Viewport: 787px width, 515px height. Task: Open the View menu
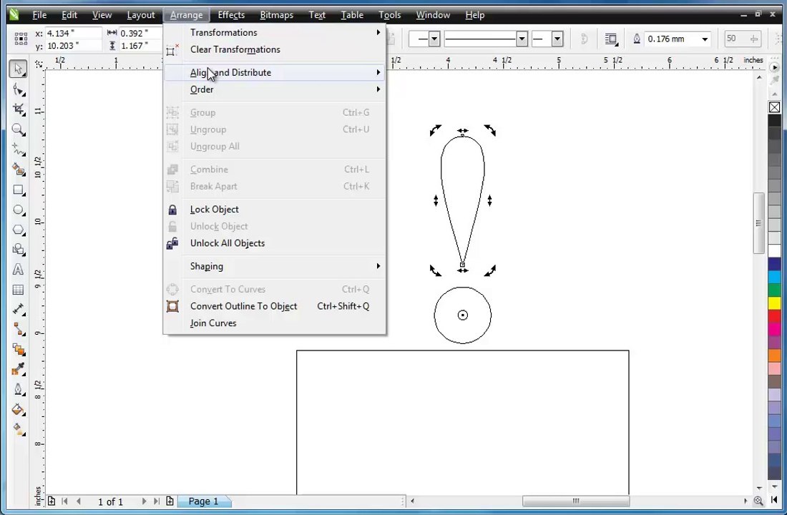(102, 15)
